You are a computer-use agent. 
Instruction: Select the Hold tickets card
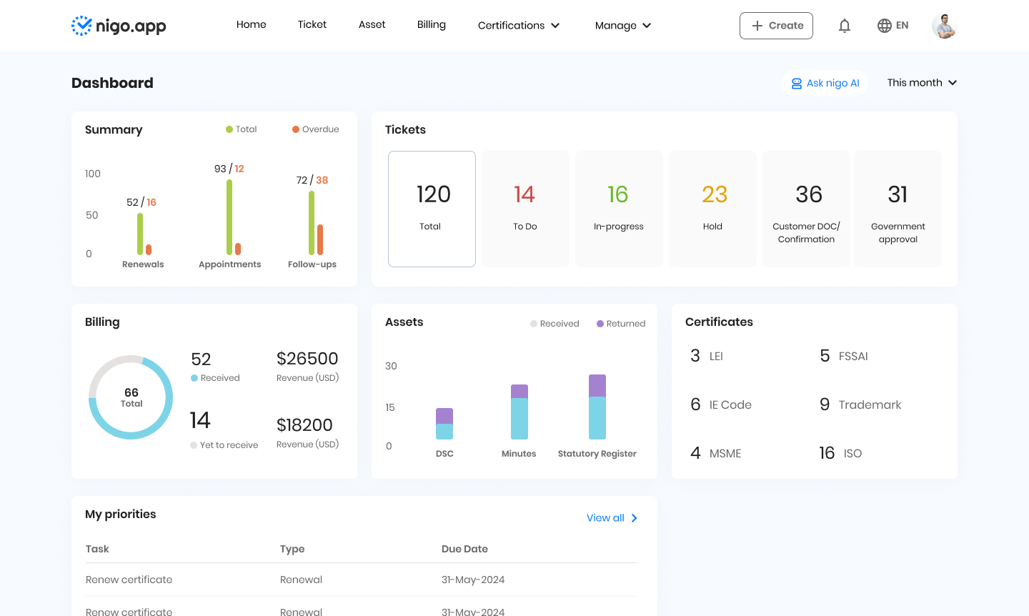[712, 209]
